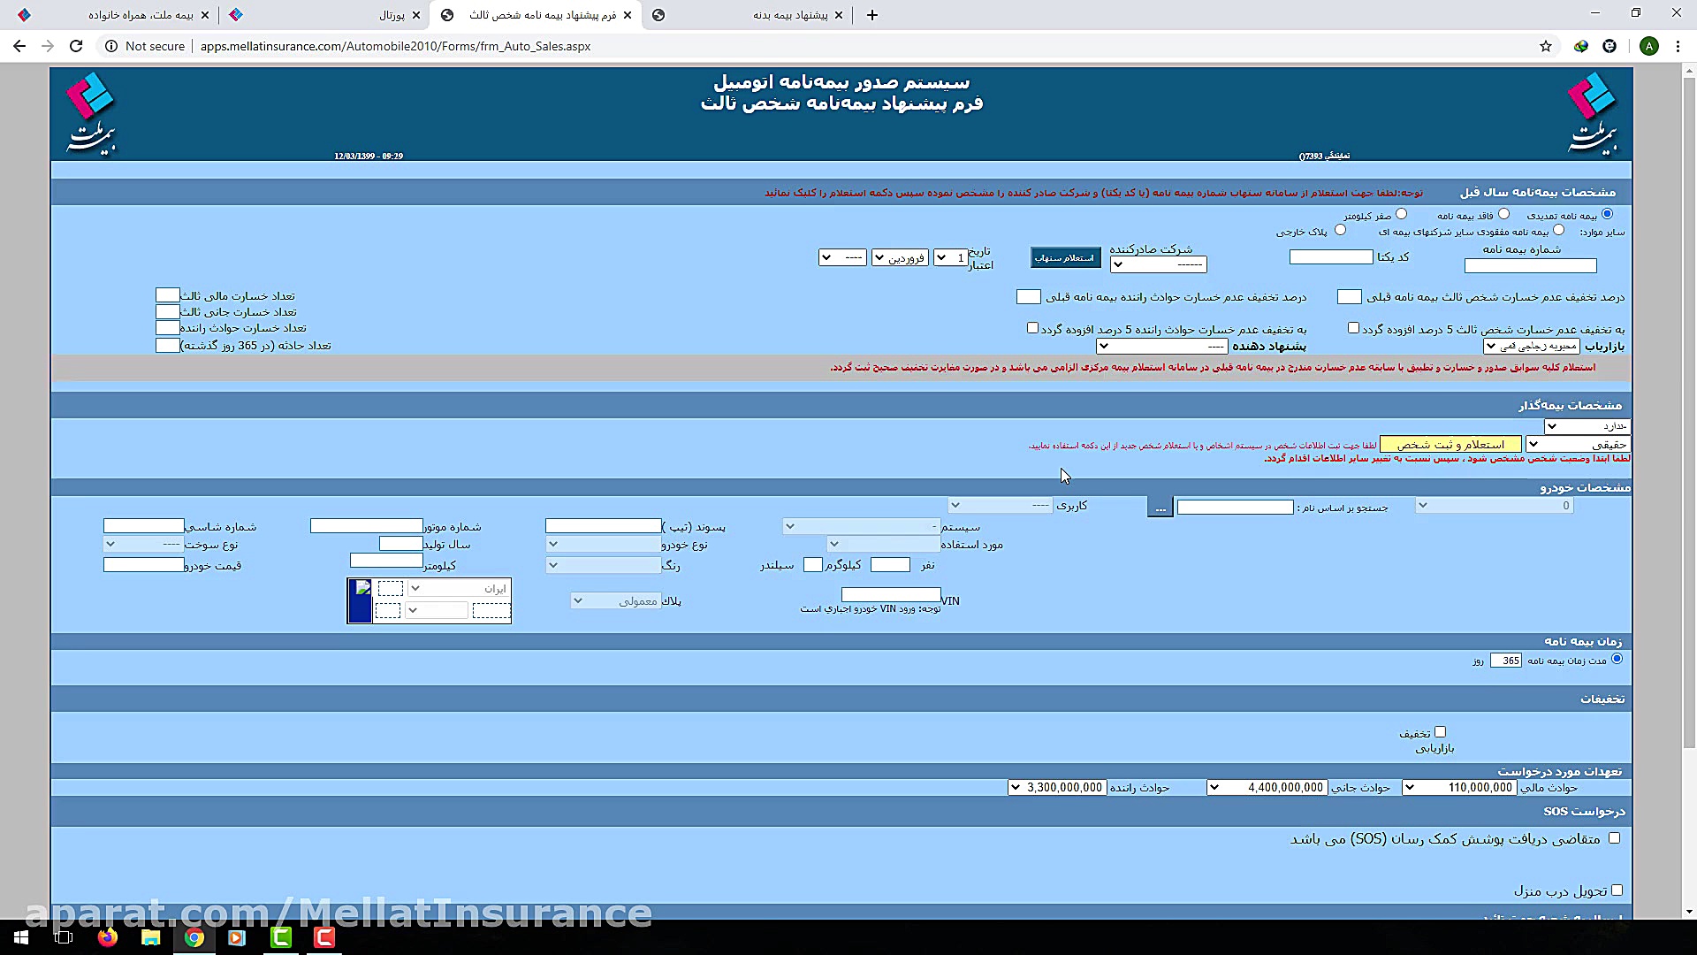1697x955 pixels.
Task: Enable the SOS coverage checkbox
Action: point(1614,838)
